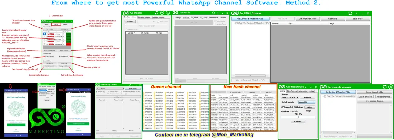Click the GO logo in Go_HASH_Extractor title bar
Screen dimensions: 394x140
click(235, 13)
